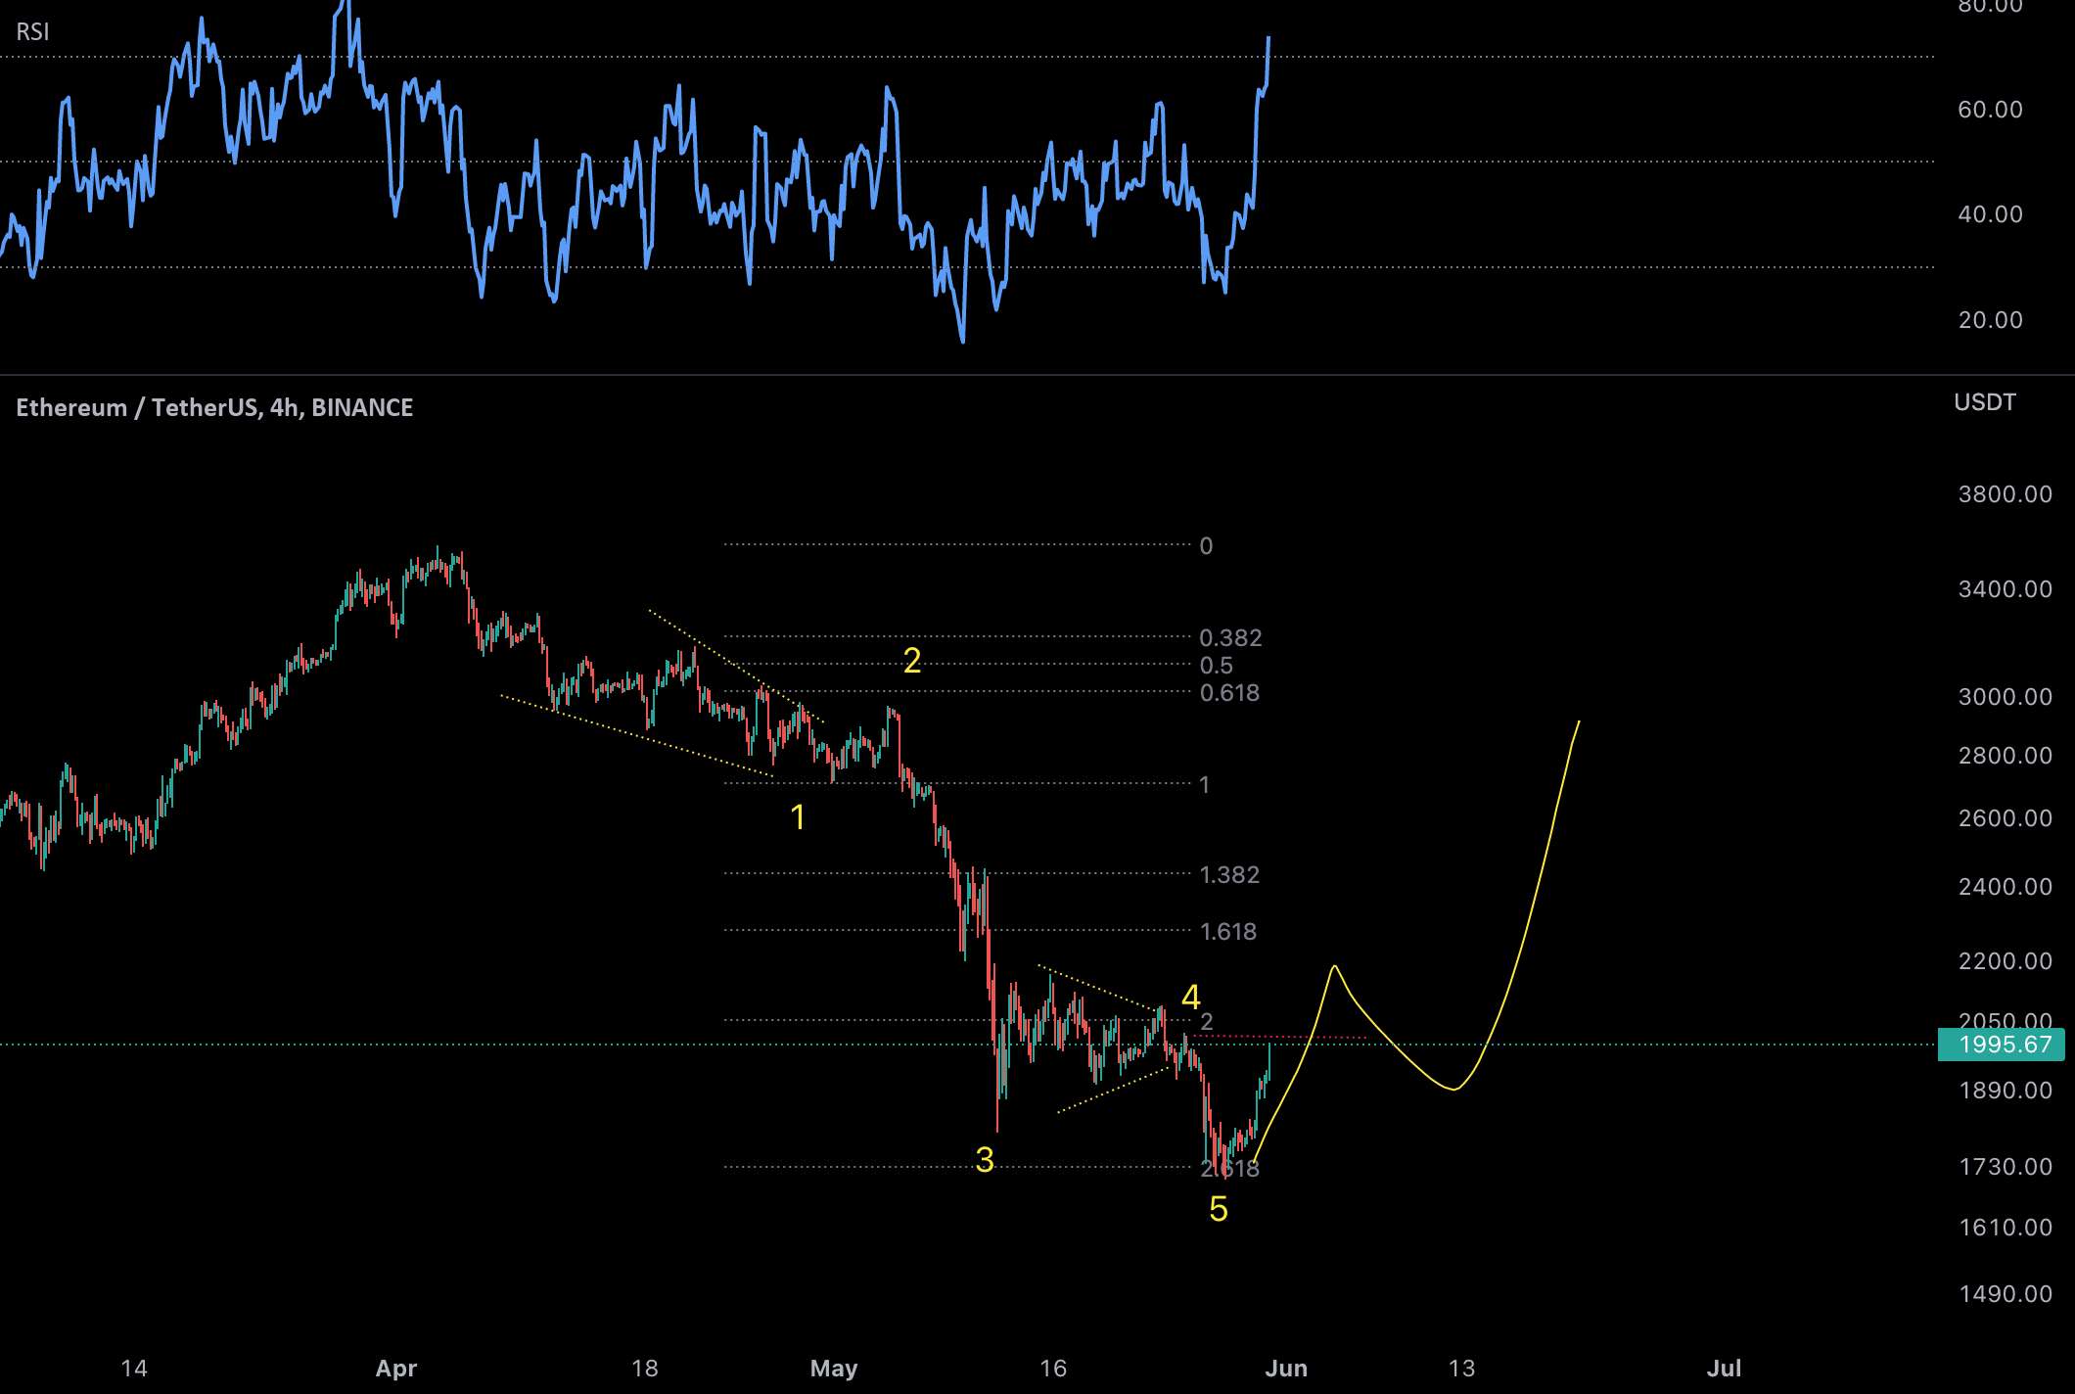Click the Jun date on time axis
Image resolution: width=2075 pixels, height=1394 pixels.
tap(1286, 1368)
